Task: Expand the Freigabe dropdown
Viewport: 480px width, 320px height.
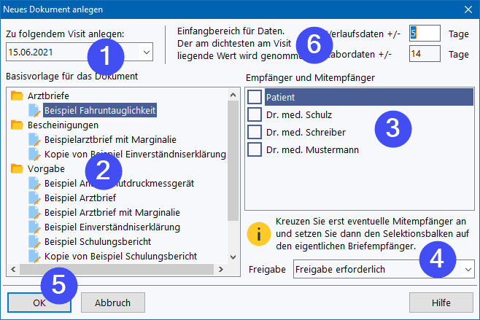Action: coord(467,269)
